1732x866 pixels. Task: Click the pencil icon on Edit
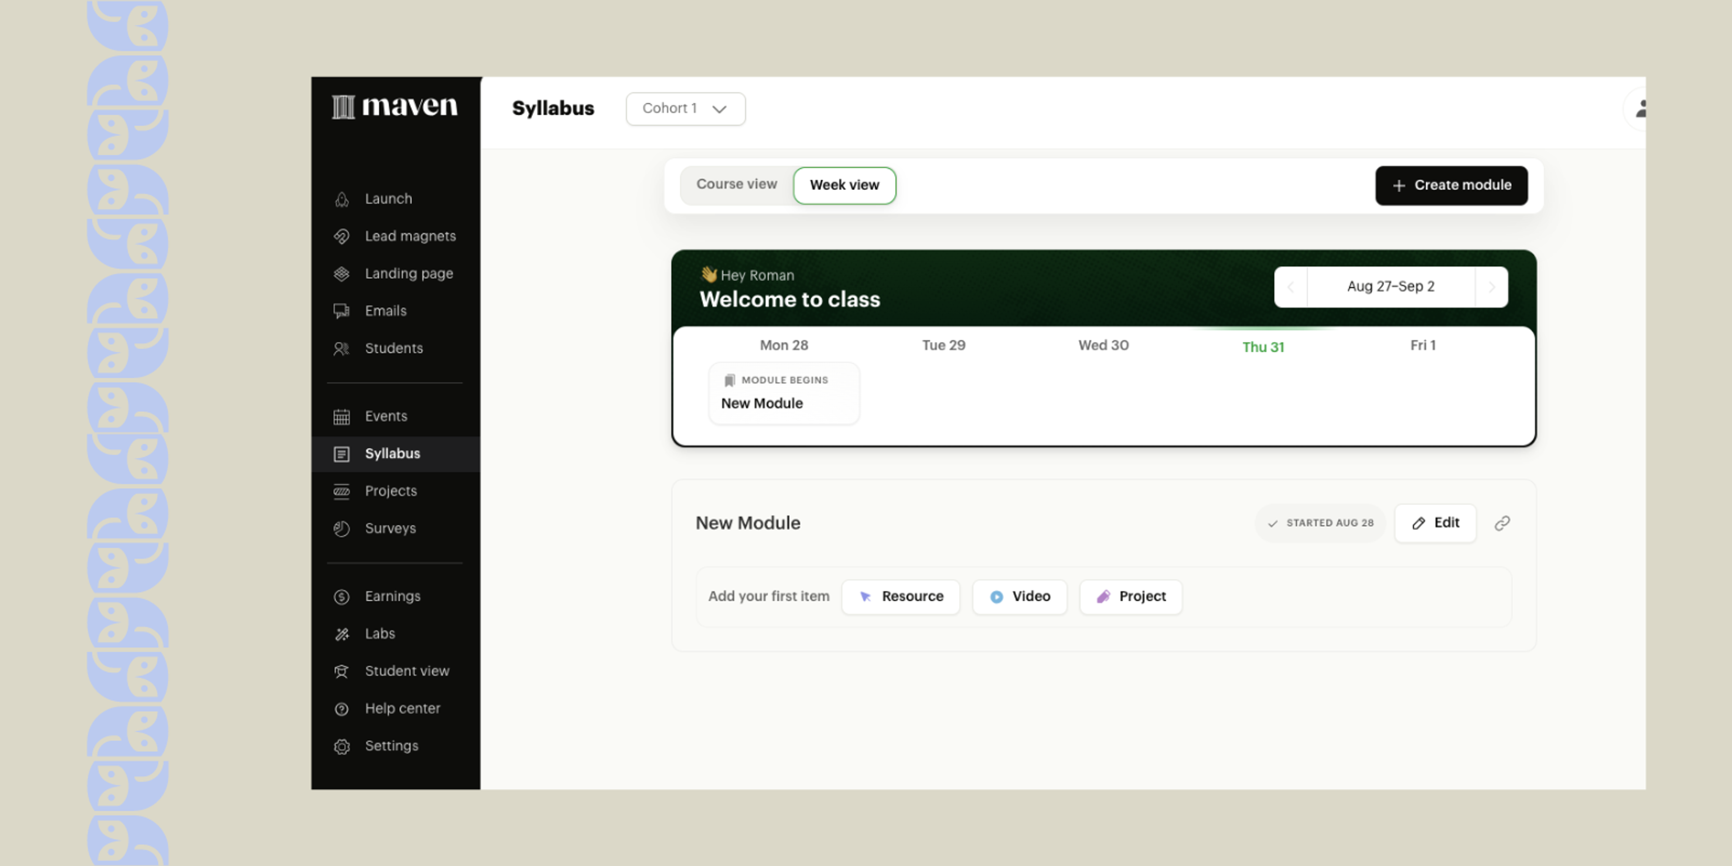tap(1418, 524)
